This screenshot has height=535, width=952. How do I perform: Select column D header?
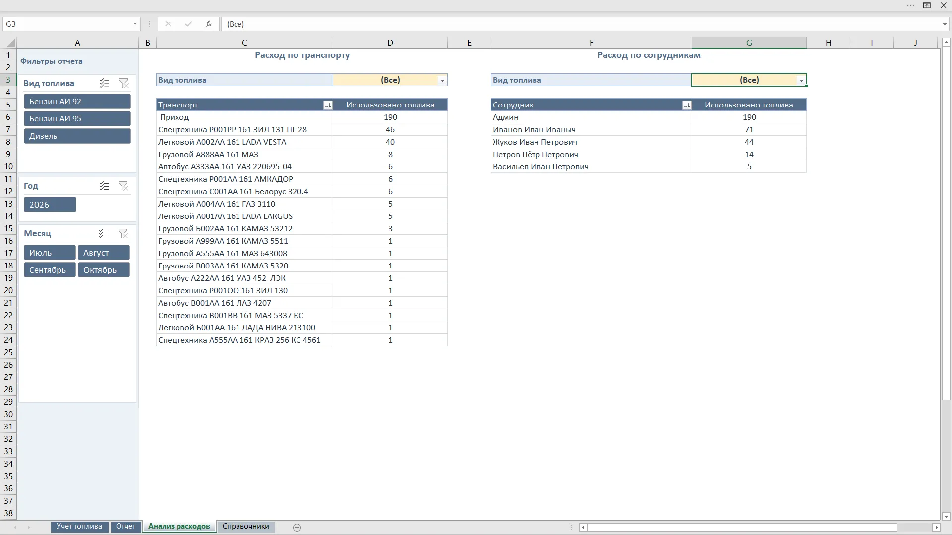tap(390, 43)
